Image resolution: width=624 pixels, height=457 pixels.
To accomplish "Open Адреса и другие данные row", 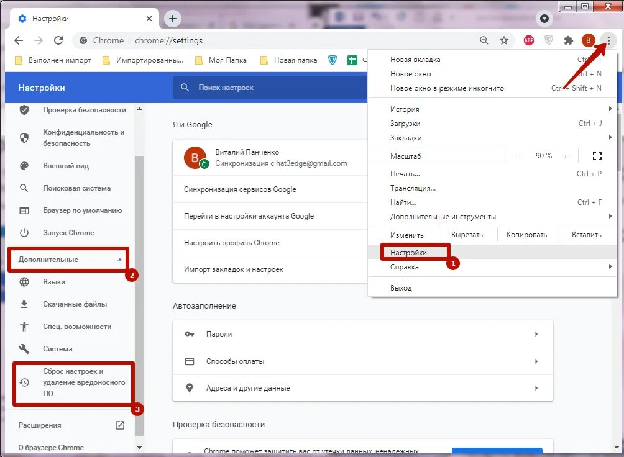I will (x=362, y=388).
